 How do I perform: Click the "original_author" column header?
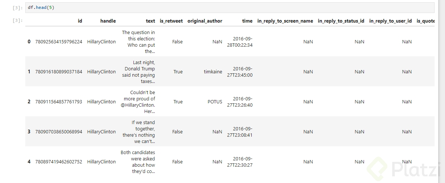pyautogui.click(x=205, y=21)
